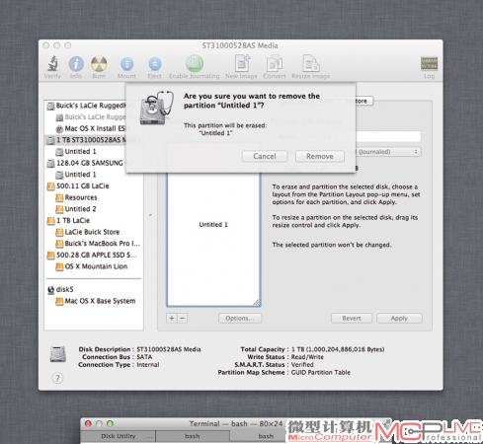Click the Revert button
483x444 pixels.
[x=352, y=318]
